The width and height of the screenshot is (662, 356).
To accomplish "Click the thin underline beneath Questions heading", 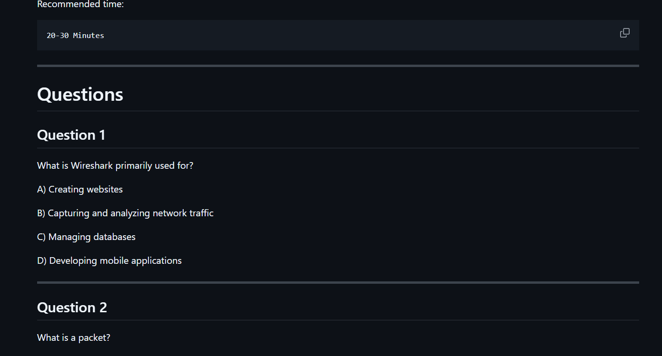I will (338, 111).
